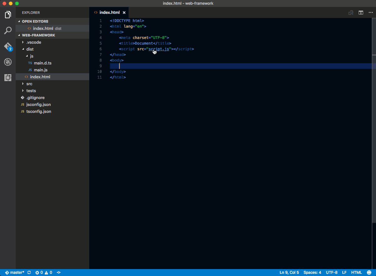Click the errors and warnings indicator
376x276 pixels.
(x=44, y=272)
